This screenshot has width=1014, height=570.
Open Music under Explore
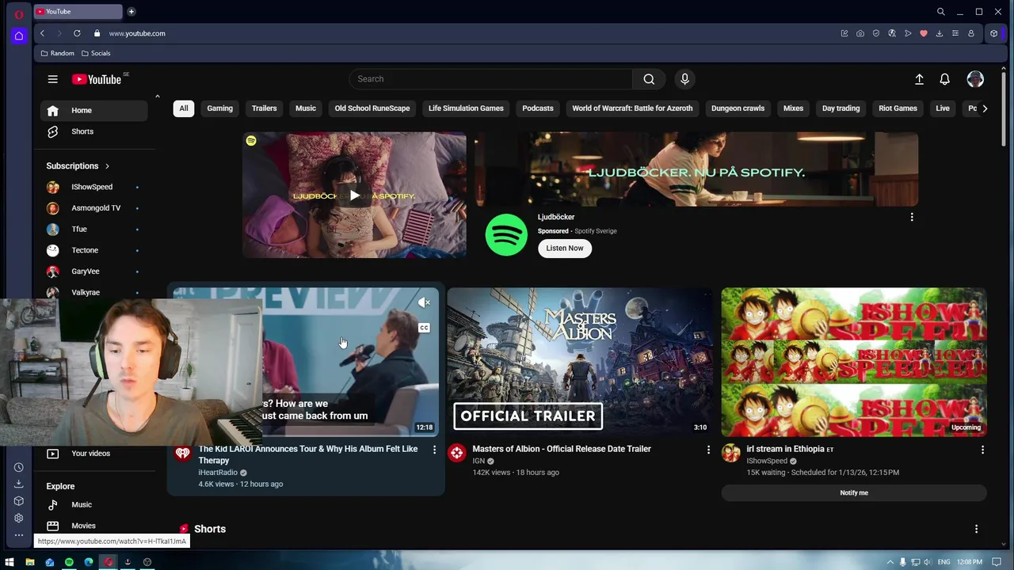pos(94,505)
